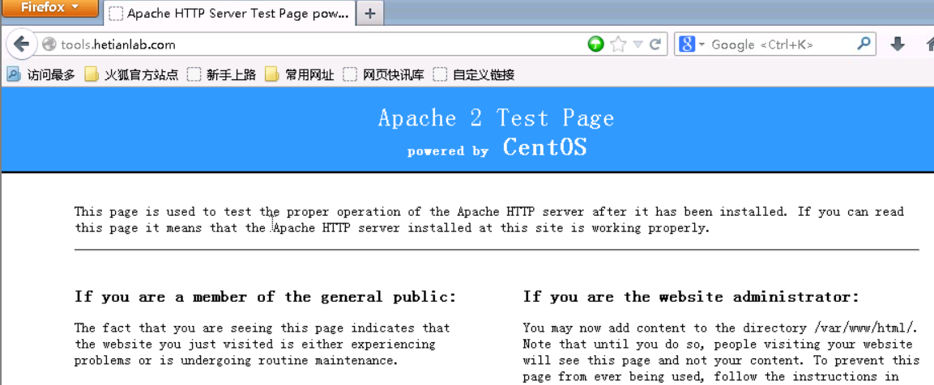The image size is (934, 385).
Task: Click the Apache 2 Test Page heading
Action: pyautogui.click(x=497, y=118)
